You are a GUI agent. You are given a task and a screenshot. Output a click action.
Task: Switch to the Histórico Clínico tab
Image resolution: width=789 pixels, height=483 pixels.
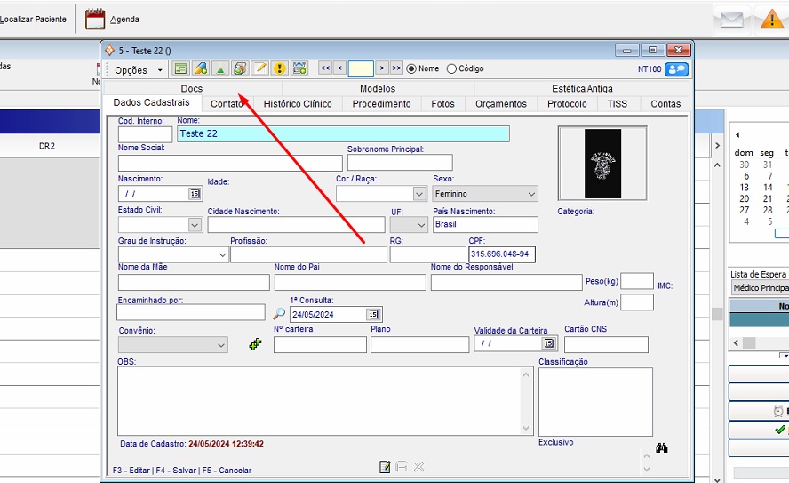click(x=298, y=104)
